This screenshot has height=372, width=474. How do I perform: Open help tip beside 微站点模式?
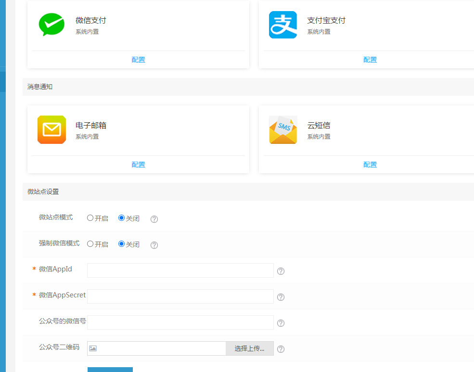coord(154,219)
